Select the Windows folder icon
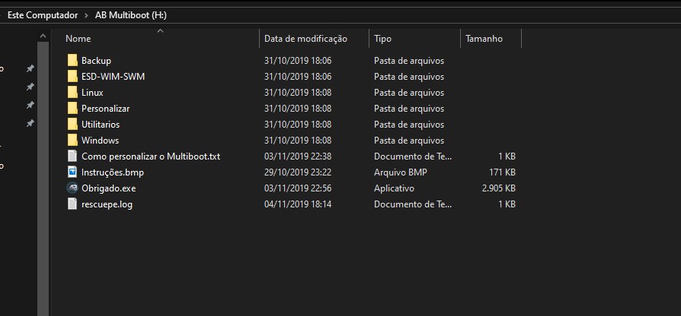Screen dimensions: 681x316 [72, 141]
